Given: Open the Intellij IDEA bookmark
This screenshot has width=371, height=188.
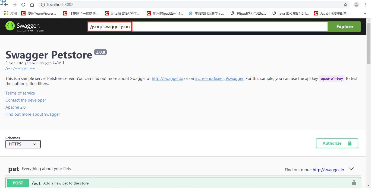Looking at the screenshot, I should click(122, 13).
